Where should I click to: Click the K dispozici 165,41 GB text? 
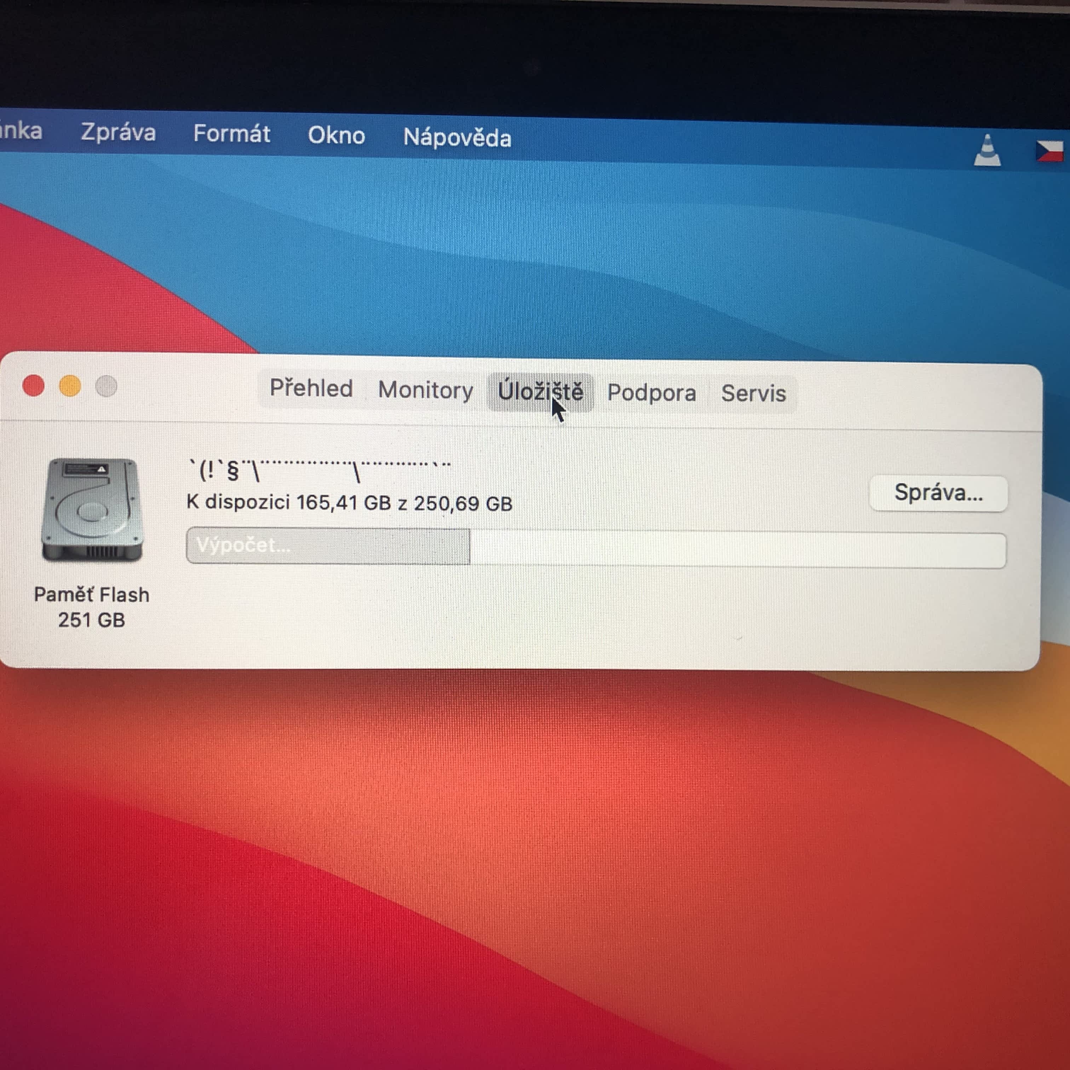pyautogui.click(x=349, y=503)
